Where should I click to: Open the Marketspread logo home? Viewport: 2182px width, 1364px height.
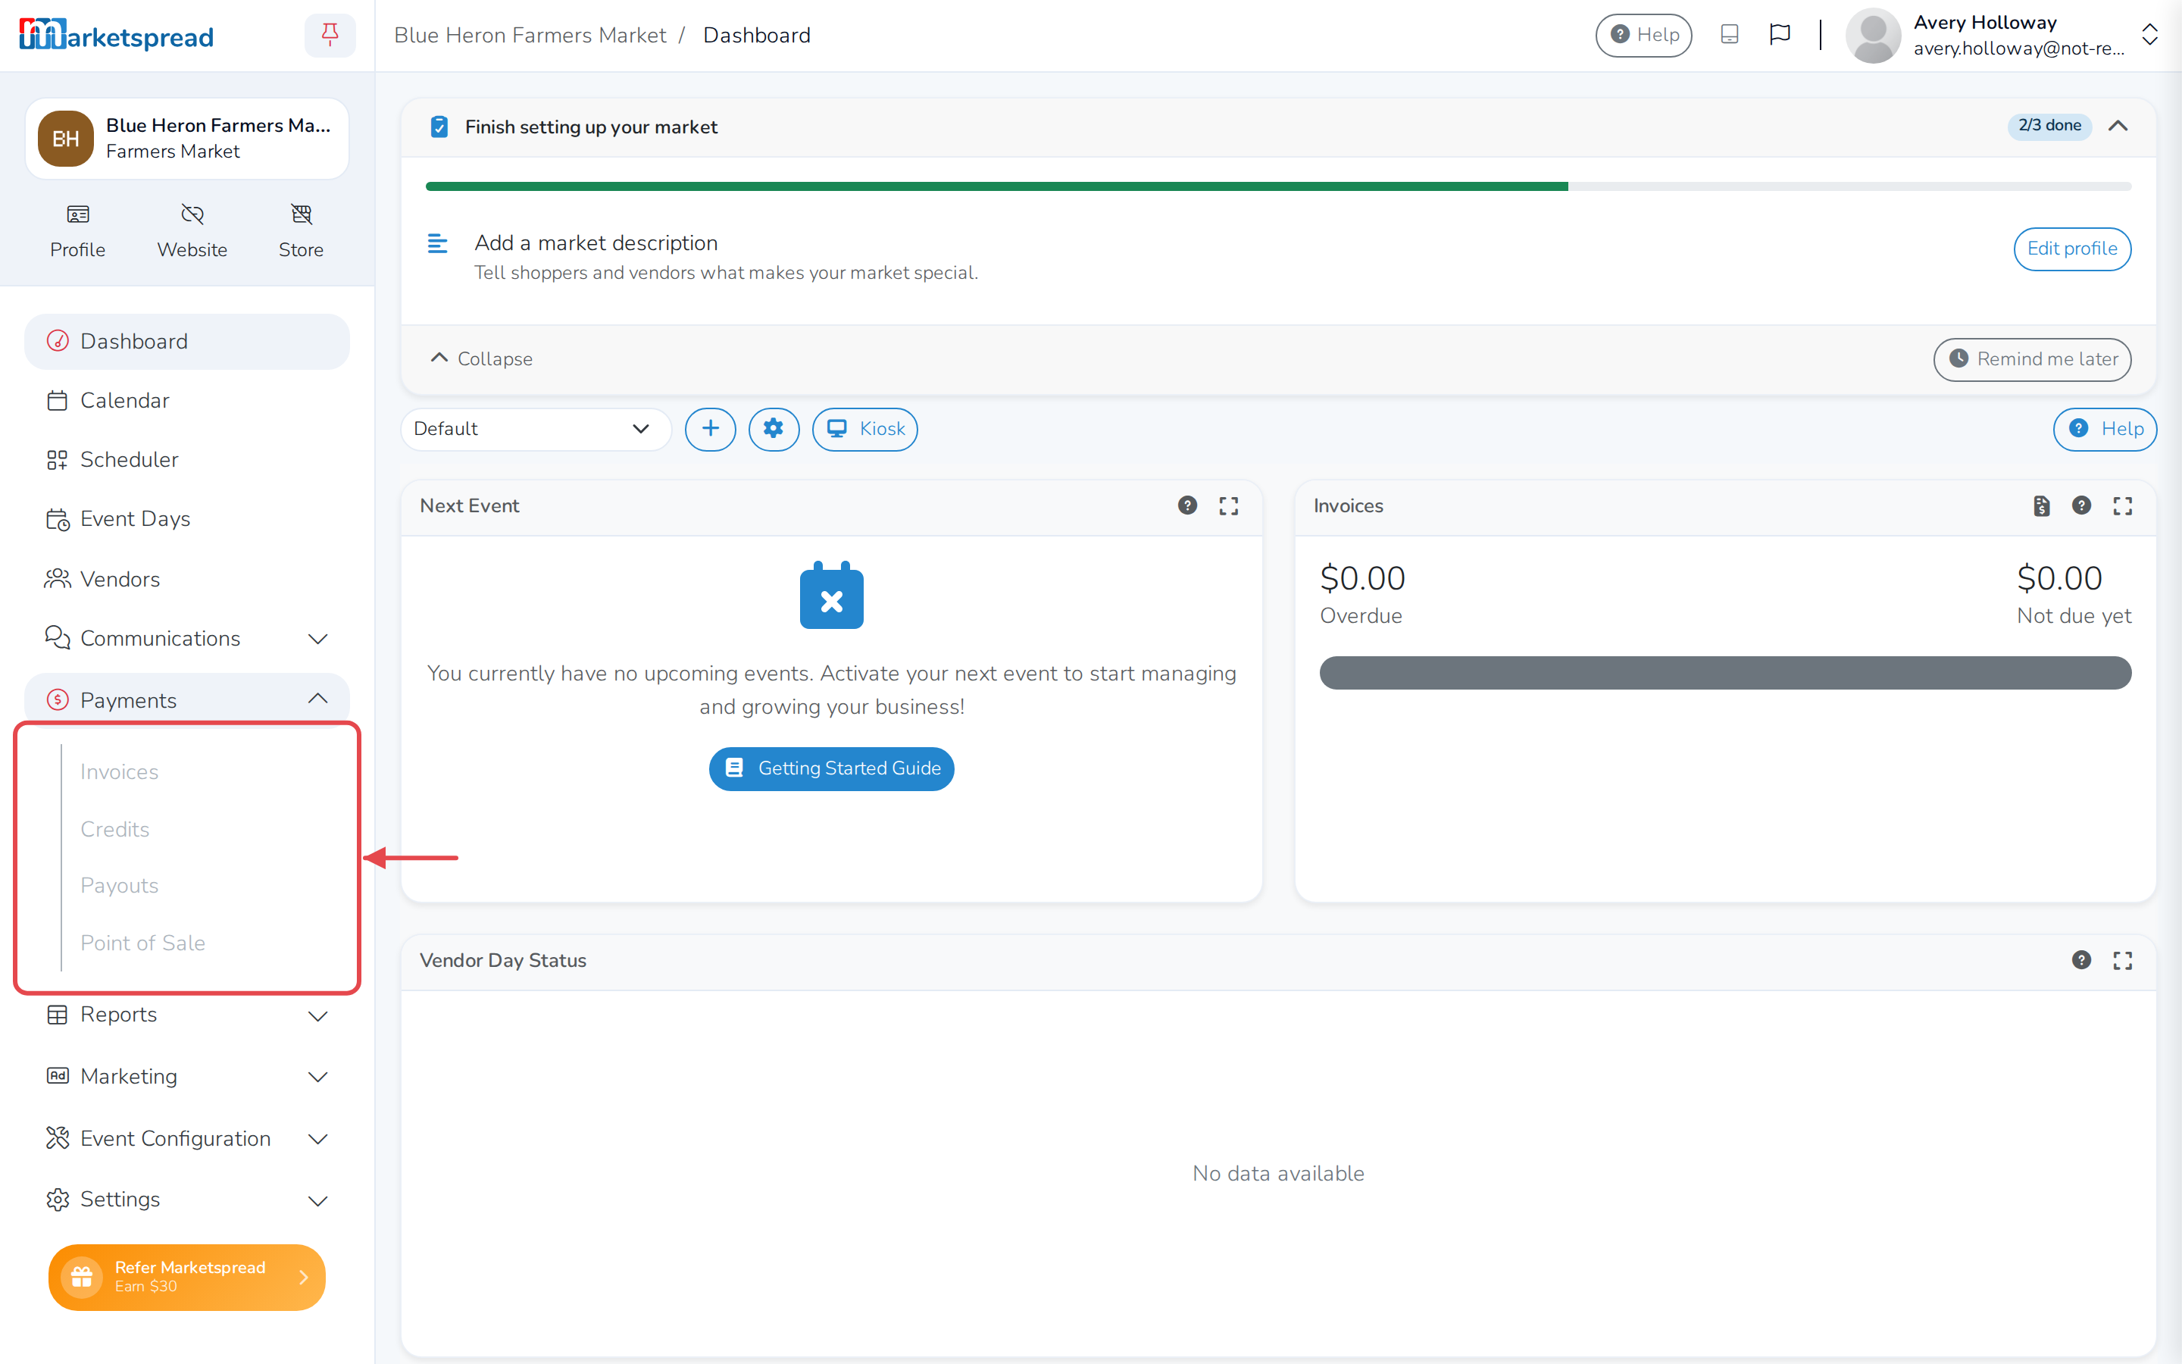[x=117, y=35]
